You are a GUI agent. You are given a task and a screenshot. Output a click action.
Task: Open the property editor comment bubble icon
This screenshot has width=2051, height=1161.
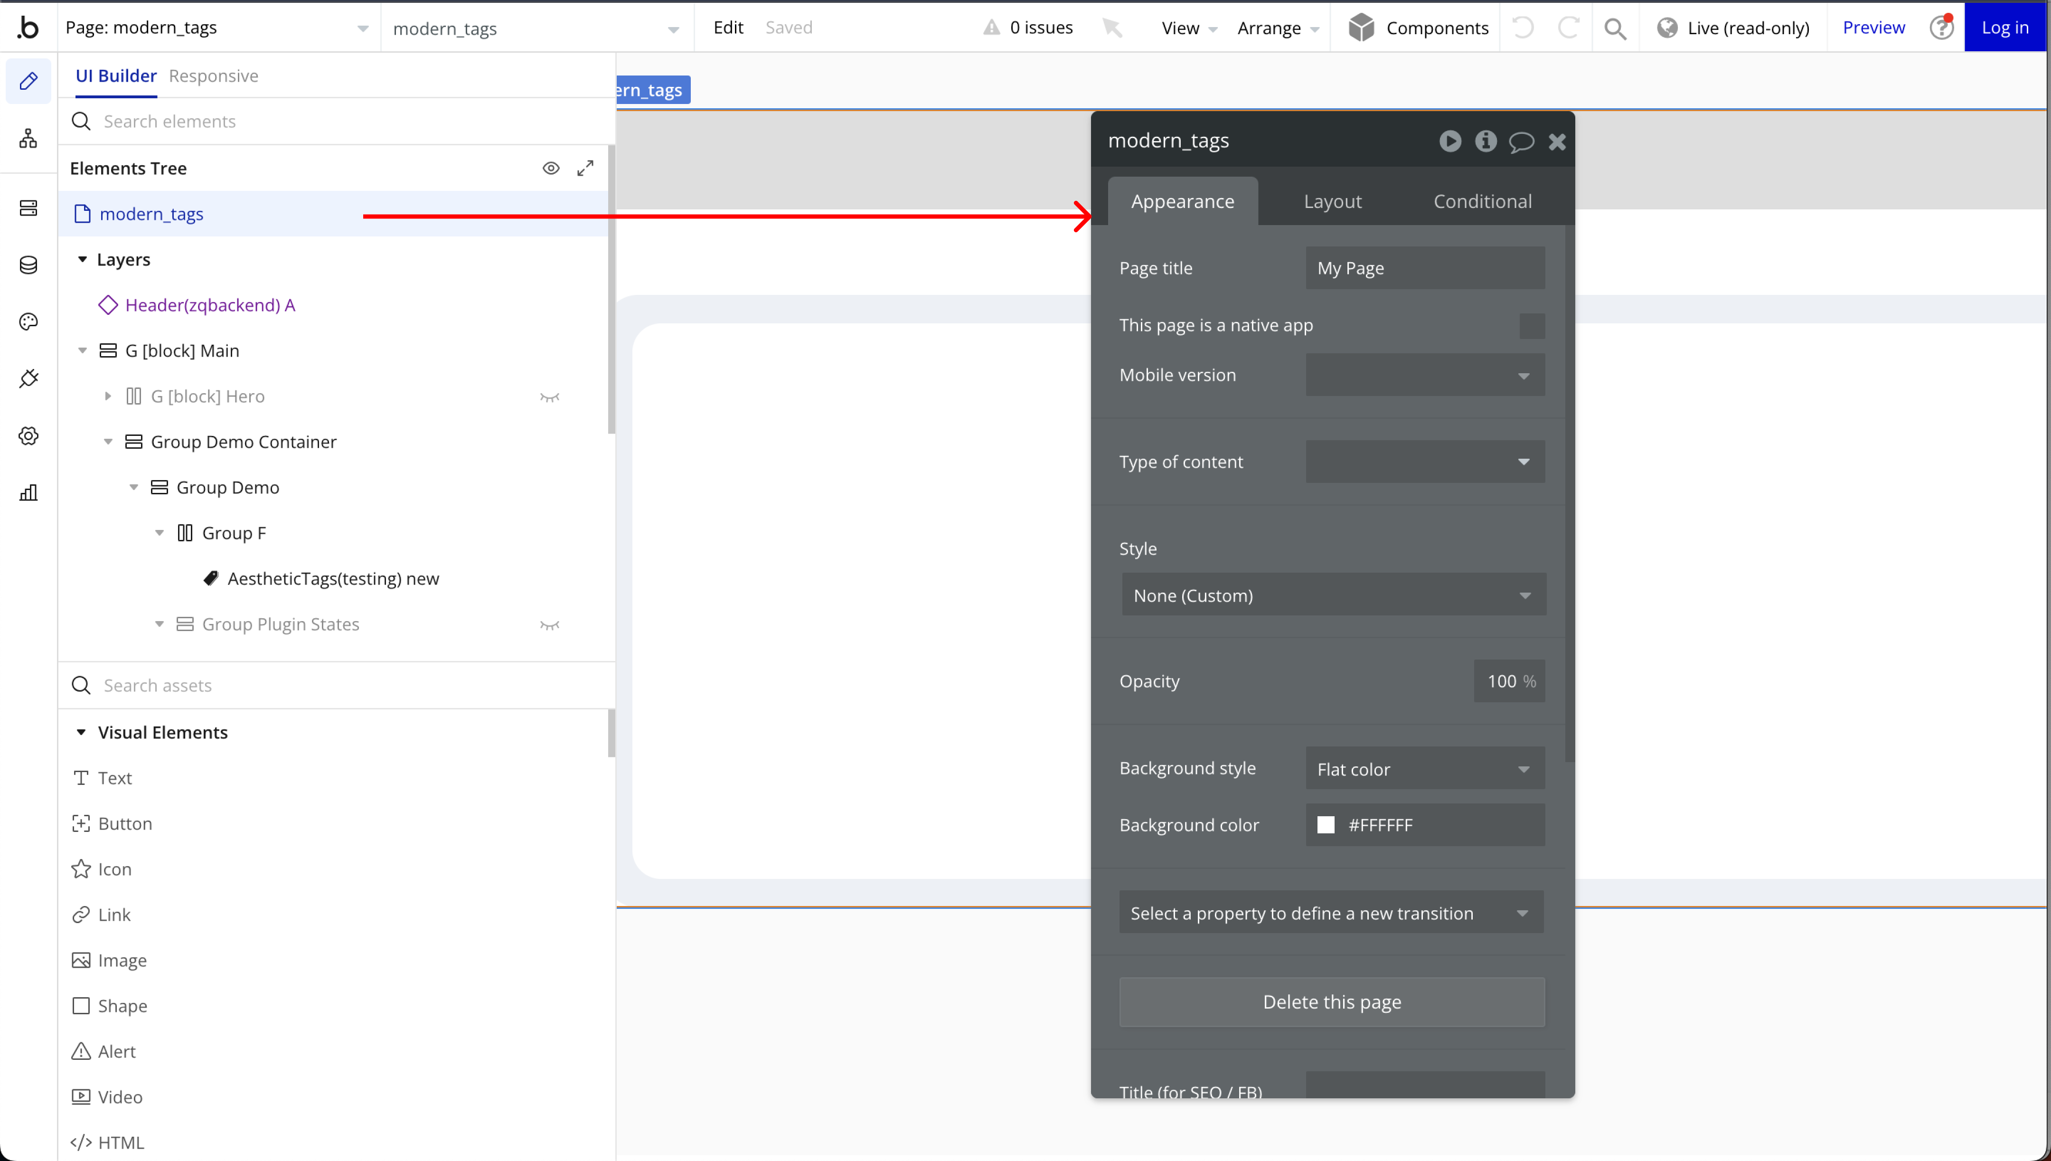[x=1521, y=142]
